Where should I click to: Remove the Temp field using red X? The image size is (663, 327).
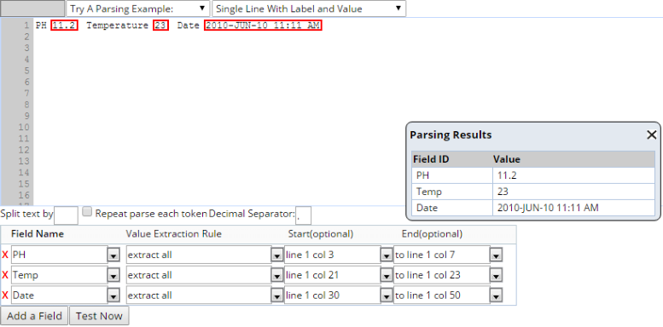click(x=5, y=275)
